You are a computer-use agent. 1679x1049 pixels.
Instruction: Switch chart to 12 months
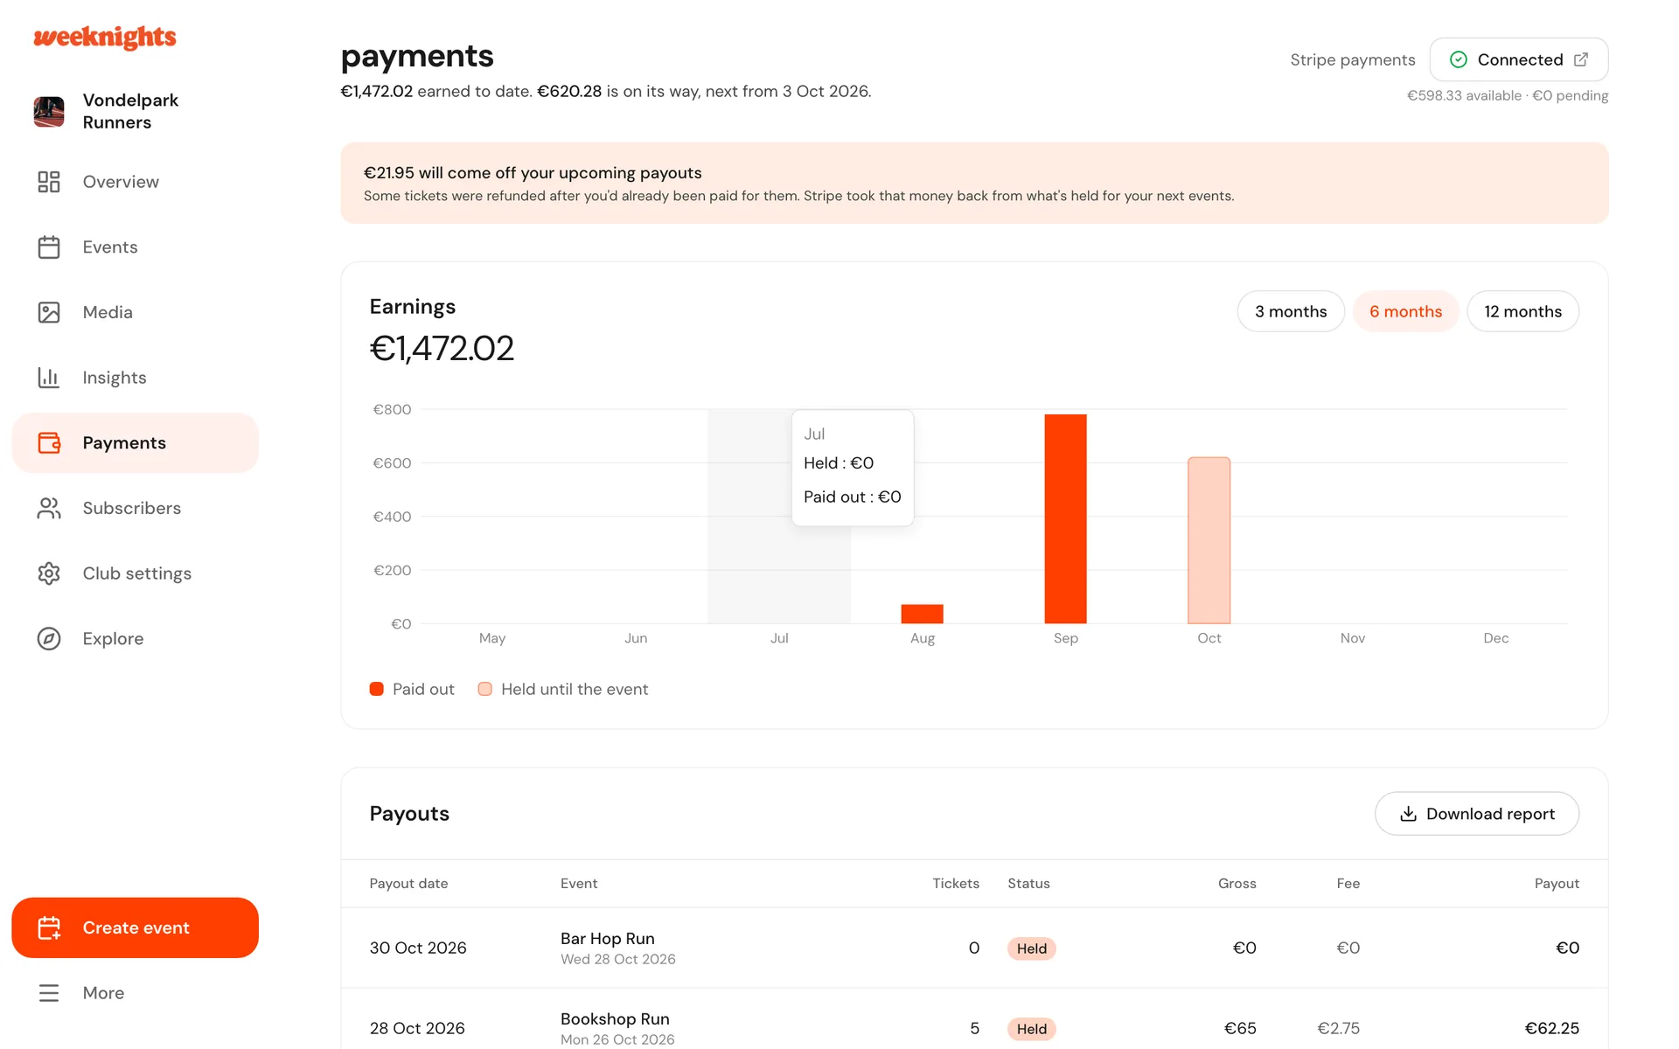point(1522,311)
